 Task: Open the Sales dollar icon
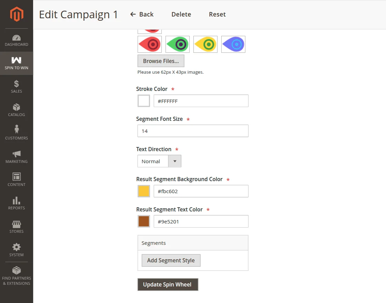[17, 84]
